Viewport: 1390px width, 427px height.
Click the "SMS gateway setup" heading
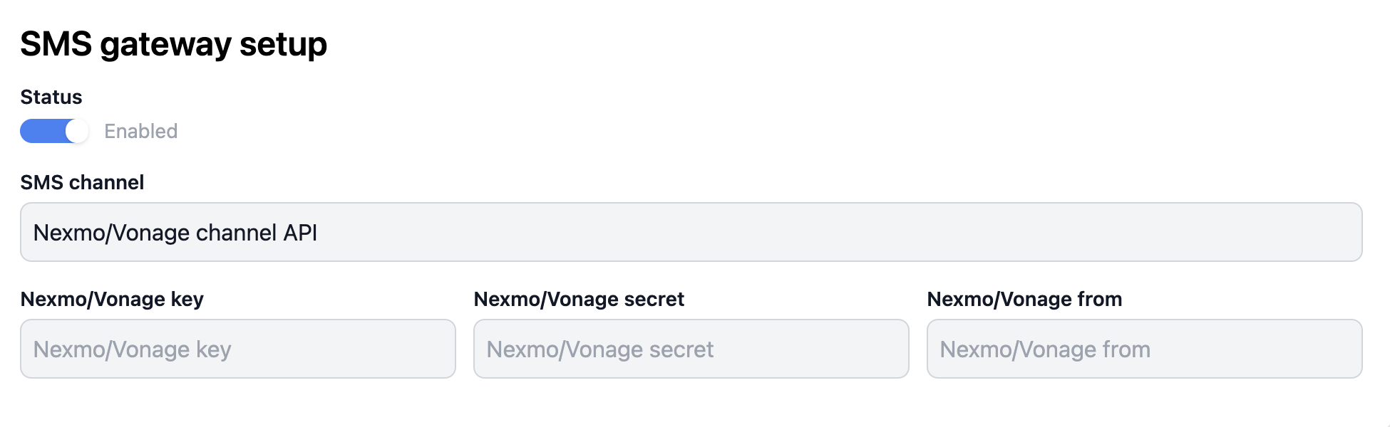(173, 44)
